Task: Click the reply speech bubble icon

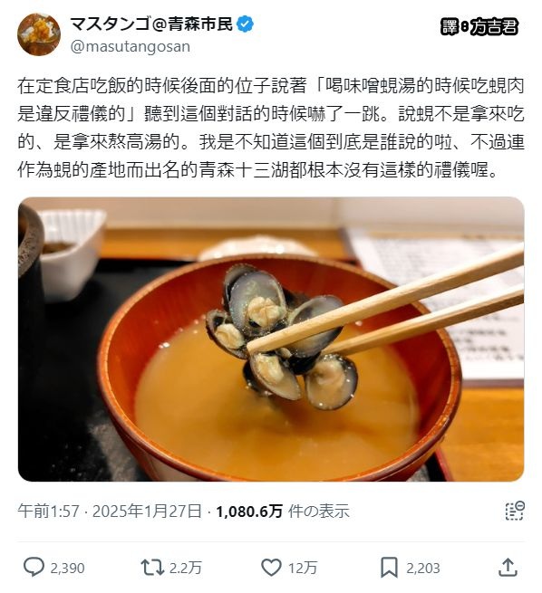Action: click(34, 568)
